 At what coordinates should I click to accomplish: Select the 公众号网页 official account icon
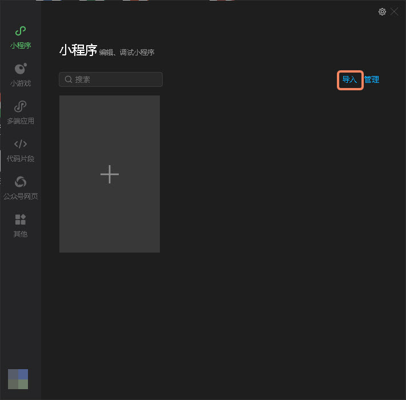pos(21,182)
